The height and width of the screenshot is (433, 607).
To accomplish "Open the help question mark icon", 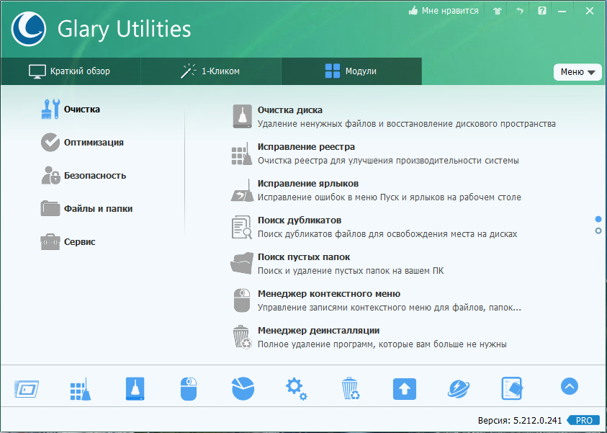I will (542, 11).
